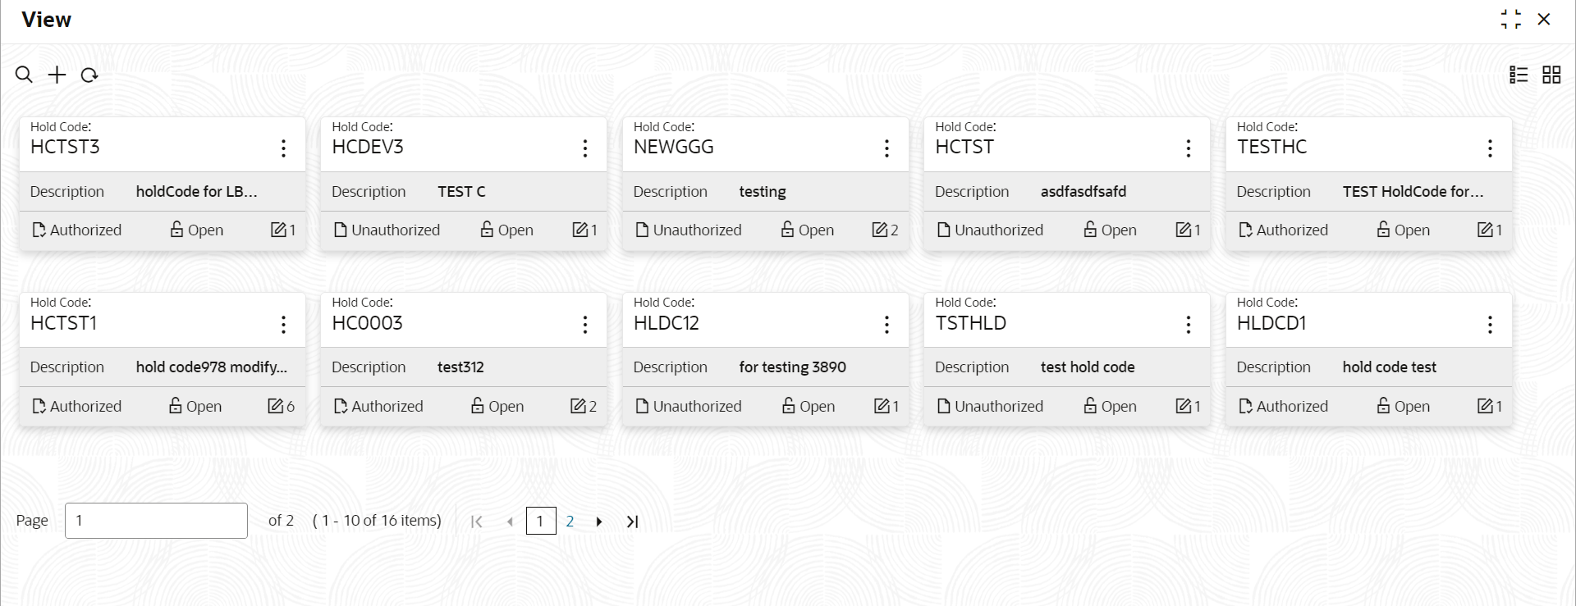This screenshot has width=1576, height=606.
Task: Jump to the last page
Action: click(632, 522)
